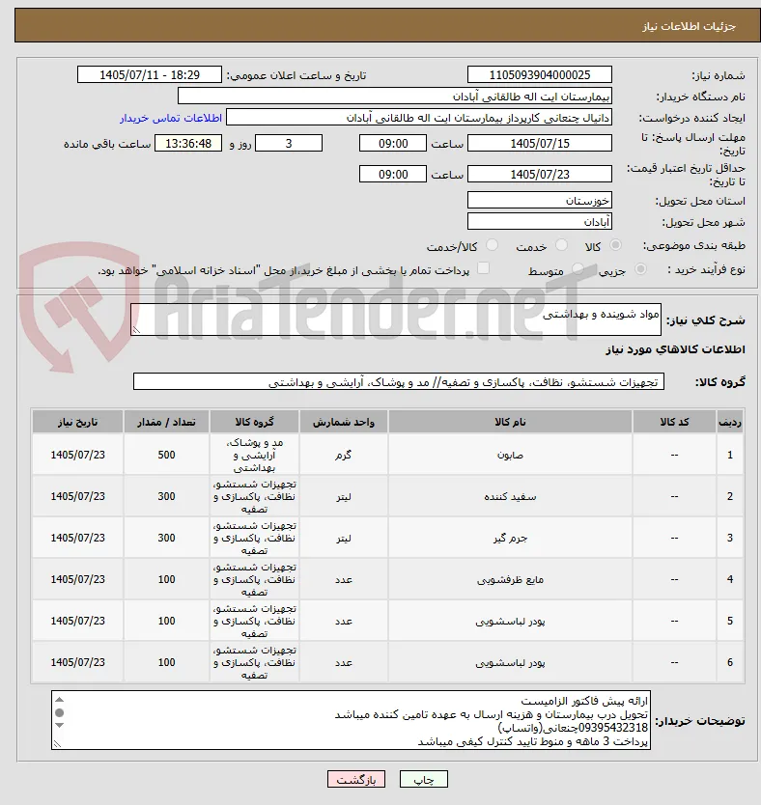Click the announcement date 1405/07/11 field
Image resolution: width=761 pixels, height=805 pixels.
click(x=150, y=75)
